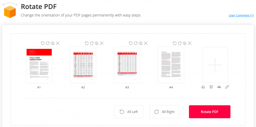The width and height of the screenshot is (256, 127).
Task: Rotate page A3 clockwise
Action: (x=136, y=43)
